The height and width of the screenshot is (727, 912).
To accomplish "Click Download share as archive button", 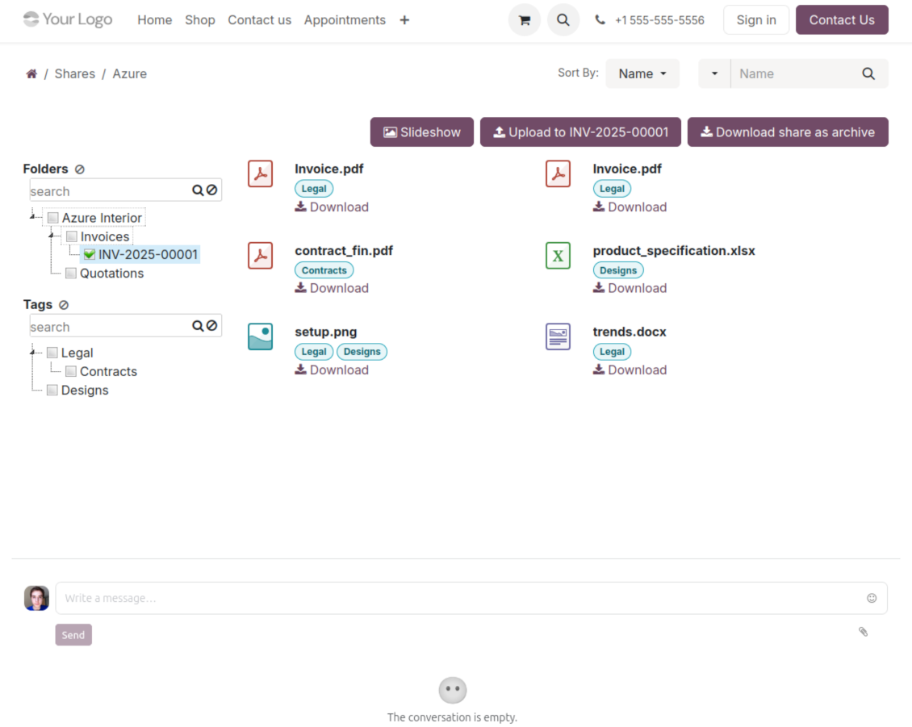I will click(x=788, y=132).
